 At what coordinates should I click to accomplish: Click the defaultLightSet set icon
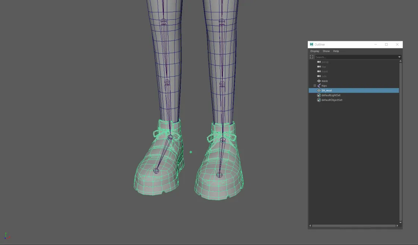(x=319, y=95)
